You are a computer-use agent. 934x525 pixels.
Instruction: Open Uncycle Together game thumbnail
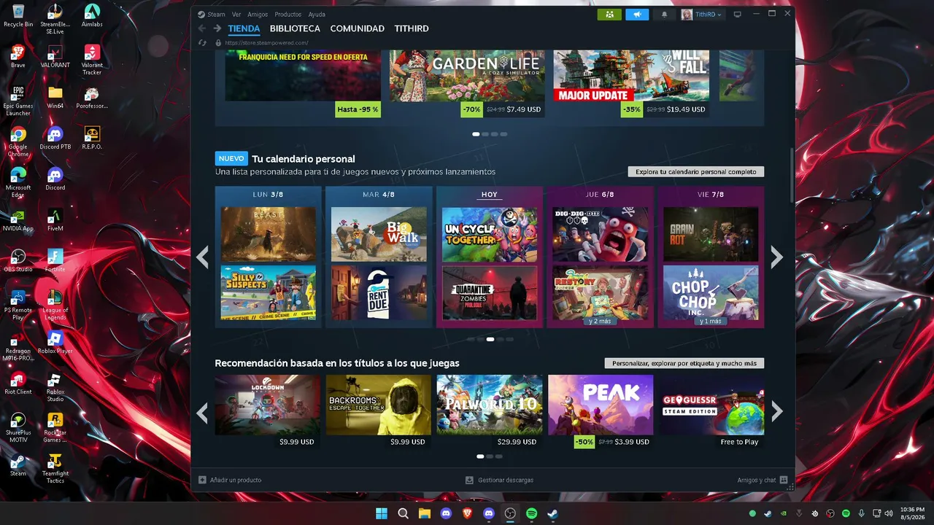[x=490, y=234]
